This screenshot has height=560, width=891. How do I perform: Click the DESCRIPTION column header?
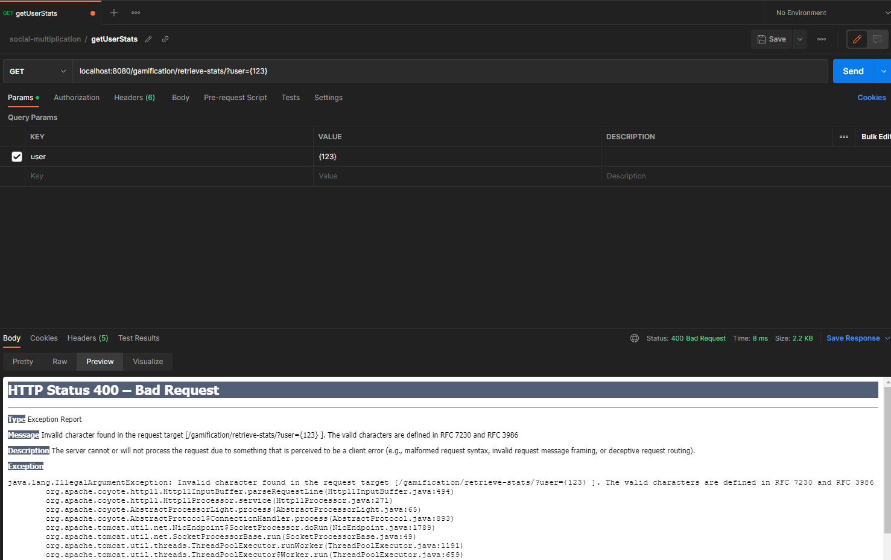[630, 137]
